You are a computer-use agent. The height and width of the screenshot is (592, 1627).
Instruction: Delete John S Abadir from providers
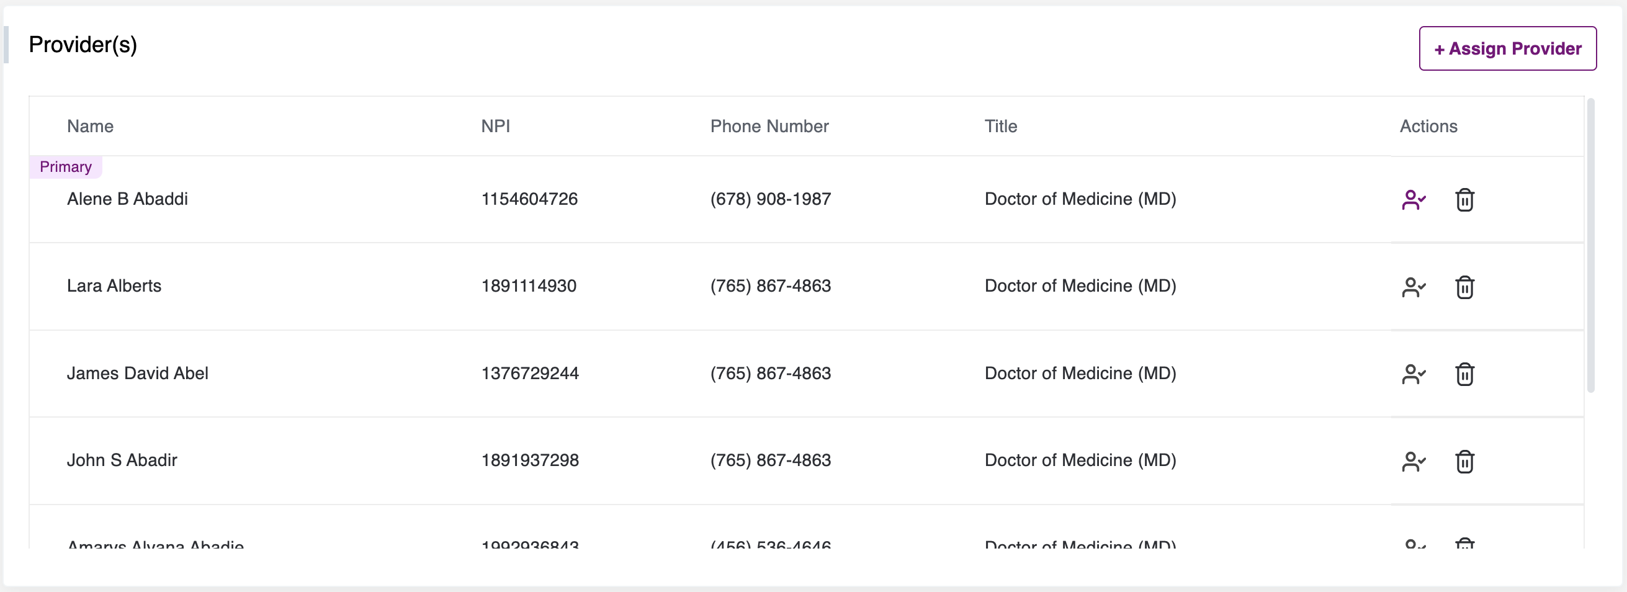click(1464, 461)
